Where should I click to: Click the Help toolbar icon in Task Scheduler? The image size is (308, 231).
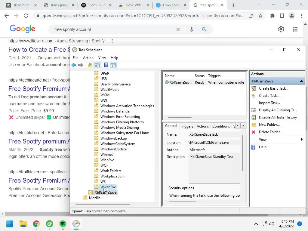pos(106,65)
